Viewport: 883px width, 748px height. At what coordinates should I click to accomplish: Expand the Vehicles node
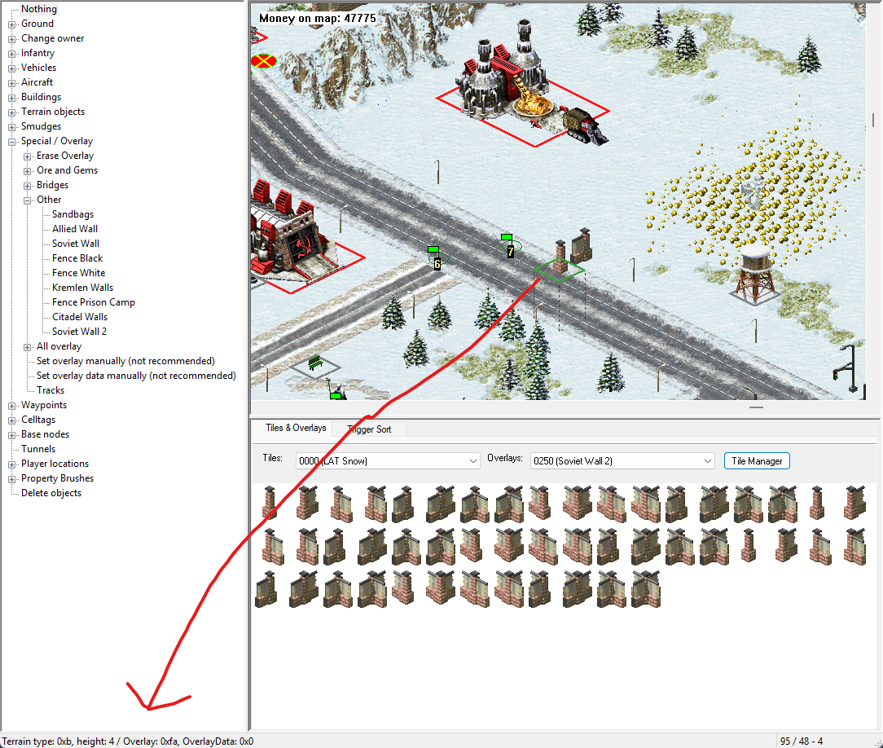tap(12, 68)
